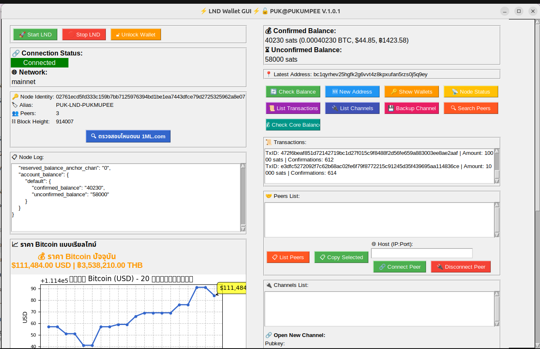The height and width of the screenshot is (349, 540).
Task: Click the main window vertical scrollbar
Action: pyautogui.click(x=537, y=184)
